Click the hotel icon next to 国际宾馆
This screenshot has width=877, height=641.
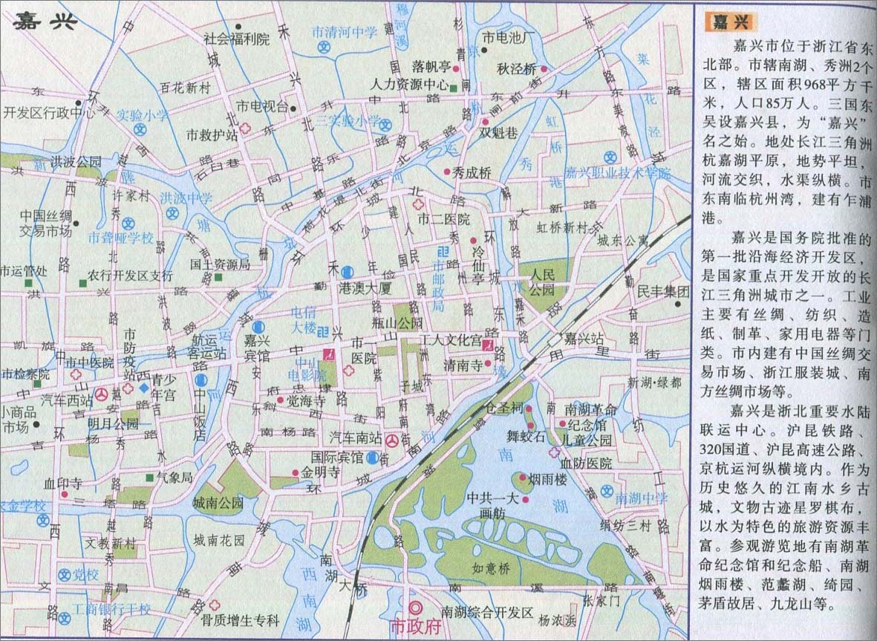point(372,457)
